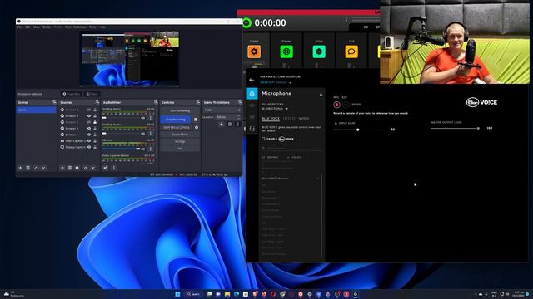Switch to the BLUE VOICE tab
This screenshot has height=299, width=533.
tap(271, 118)
